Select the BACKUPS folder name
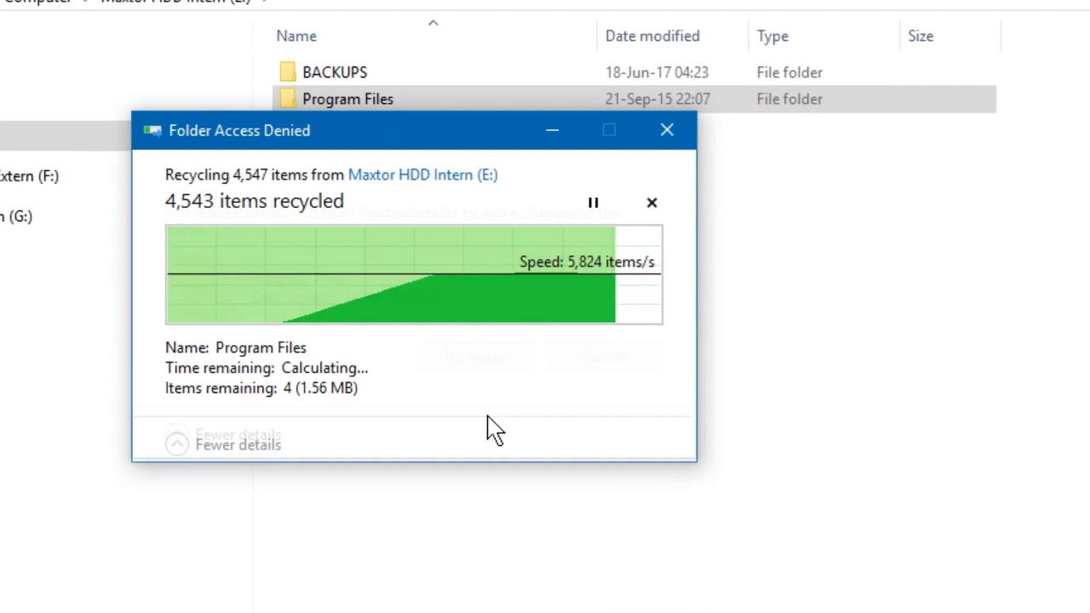This screenshot has width=1090, height=613. click(x=335, y=72)
